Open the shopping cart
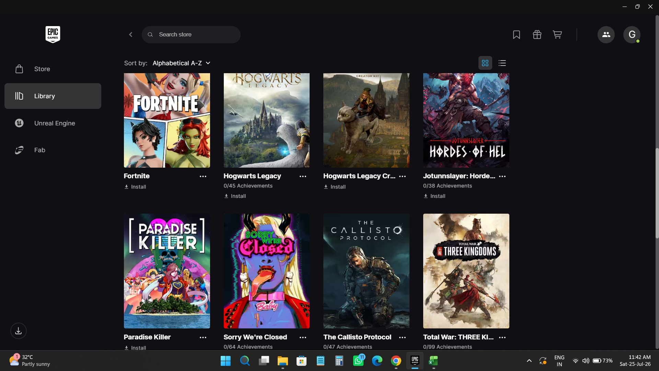 pos(557,35)
